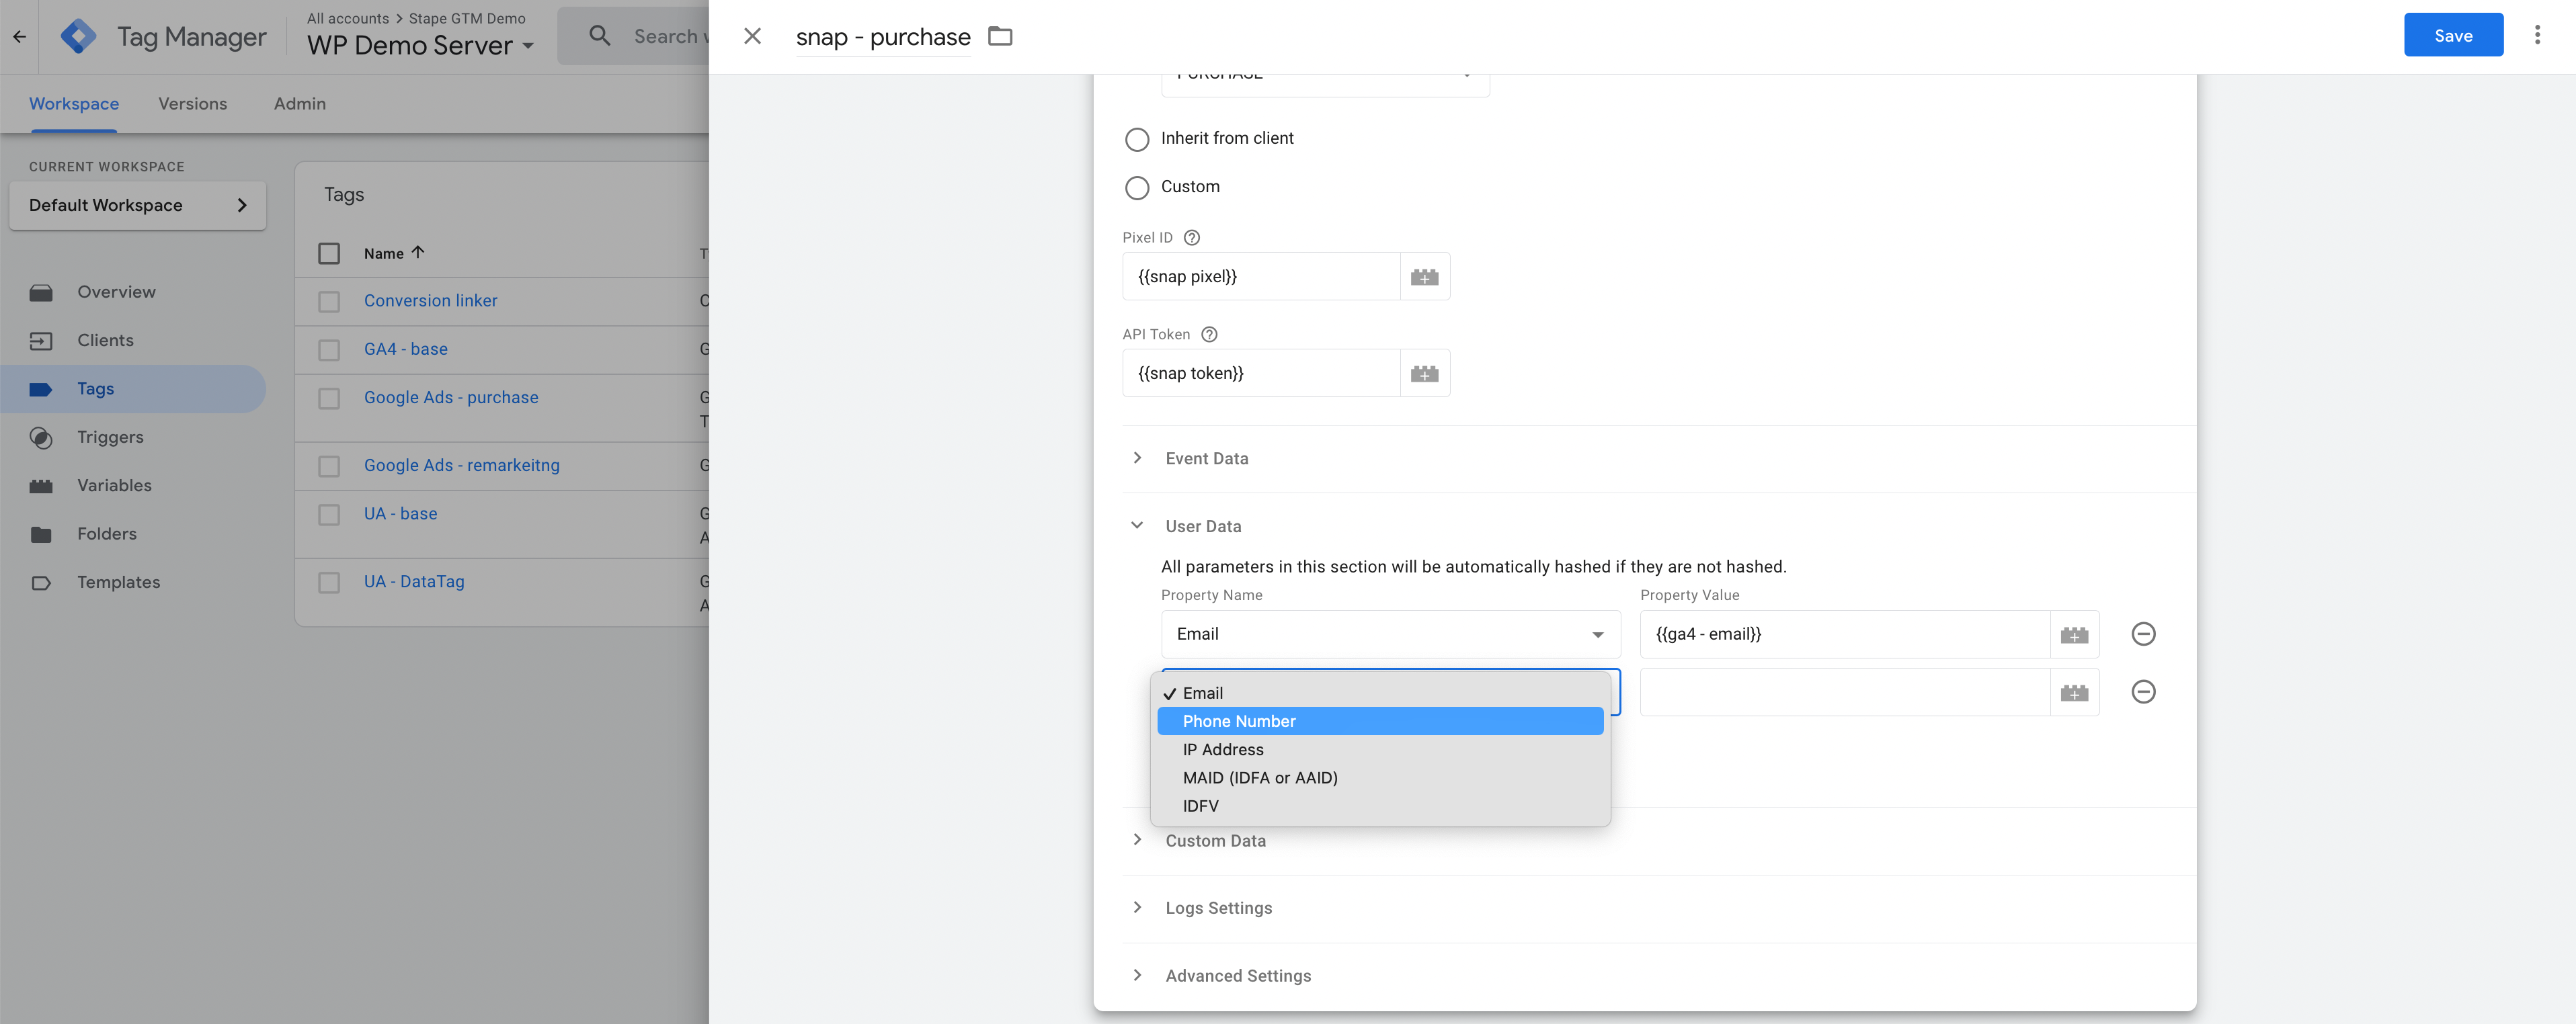Click the variable picker icon next to API Token
Viewport: 2576px width, 1024px height.
click(1422, 372)
